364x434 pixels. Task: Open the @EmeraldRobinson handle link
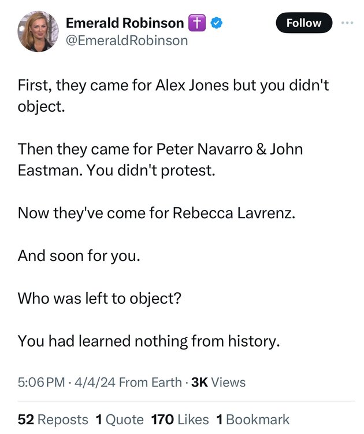[127, 40]
